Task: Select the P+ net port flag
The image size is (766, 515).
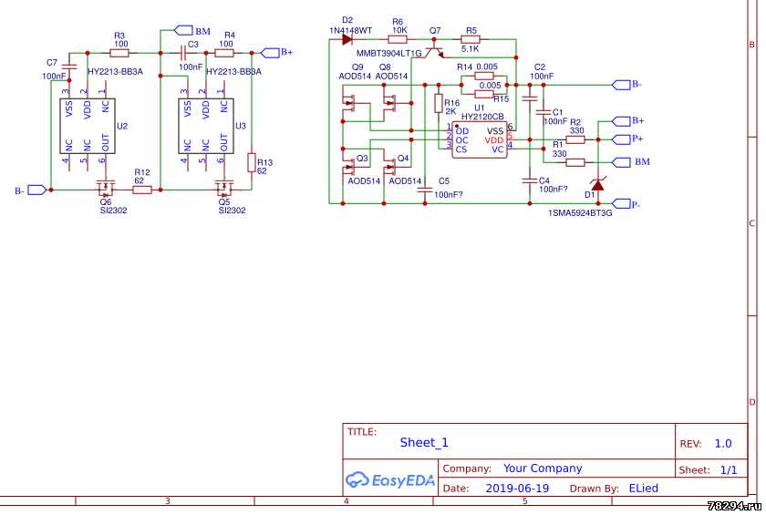Action: click(621, 139)
